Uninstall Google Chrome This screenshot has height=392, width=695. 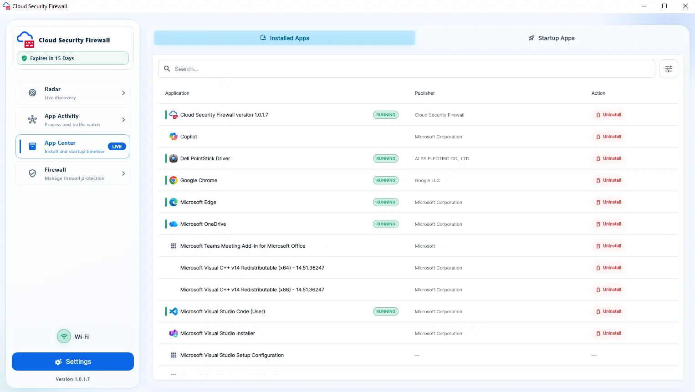(608, 180)
